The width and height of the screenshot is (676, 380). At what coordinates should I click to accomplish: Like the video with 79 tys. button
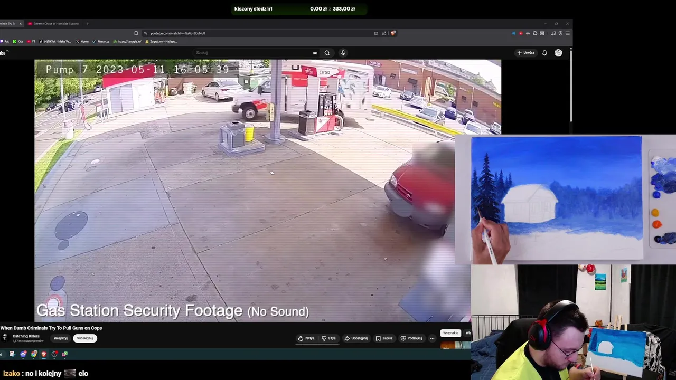point(307,338)
